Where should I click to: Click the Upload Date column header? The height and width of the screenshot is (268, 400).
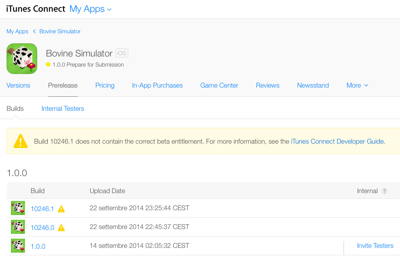tap(107, 191)
